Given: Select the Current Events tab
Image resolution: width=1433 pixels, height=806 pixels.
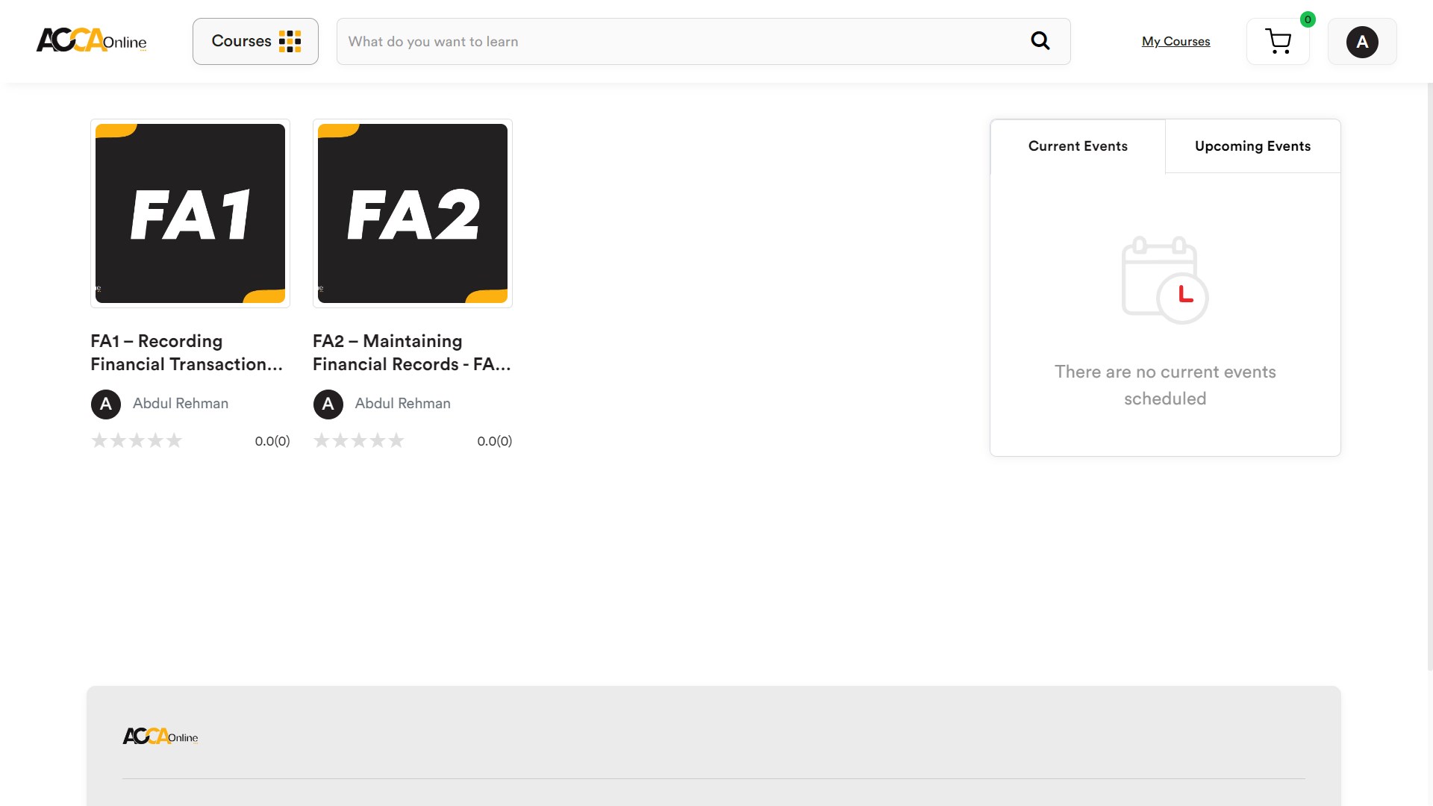Looking at the screenshot, I should coord(1077,146).
